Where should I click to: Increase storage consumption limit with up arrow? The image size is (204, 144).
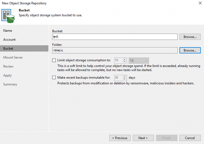pyautogui.click(x=125, y=59)
